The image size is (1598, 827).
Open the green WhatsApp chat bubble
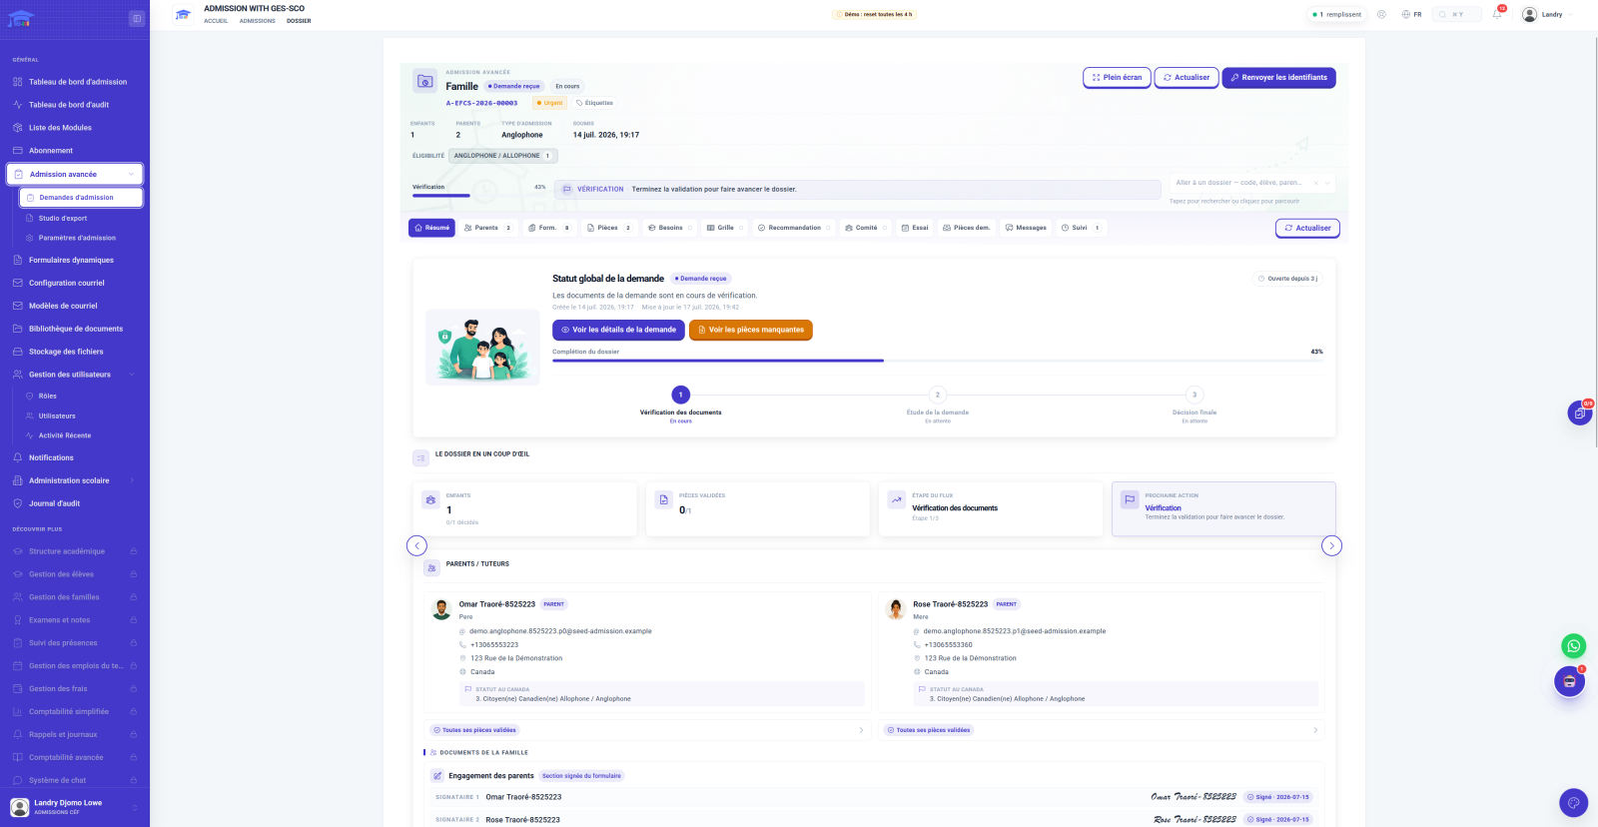pos(1573,646)
